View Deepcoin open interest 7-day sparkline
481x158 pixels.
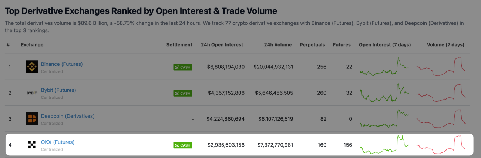pyautogui.click(x=384, y=119)
